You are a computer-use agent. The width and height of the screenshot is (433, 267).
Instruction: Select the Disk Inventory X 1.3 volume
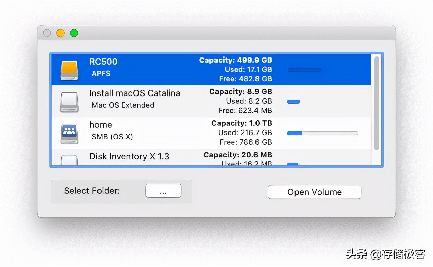point(129,156)
